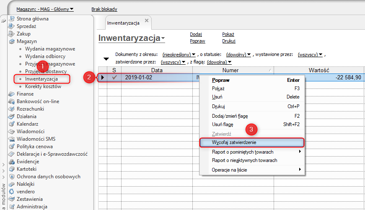Click the Sprzedaż module icon
This screenshot has height=210, width=365.
11,26
